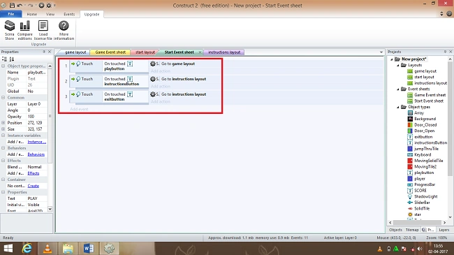This screenshot has width=454, height=255.
Task: Sort properties alphabetically icon
Action: click(12, 59)
